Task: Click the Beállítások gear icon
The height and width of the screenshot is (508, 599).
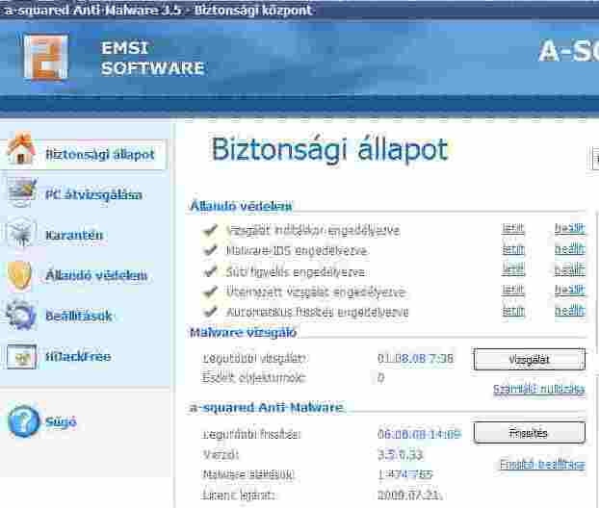Action: [21, 316]
